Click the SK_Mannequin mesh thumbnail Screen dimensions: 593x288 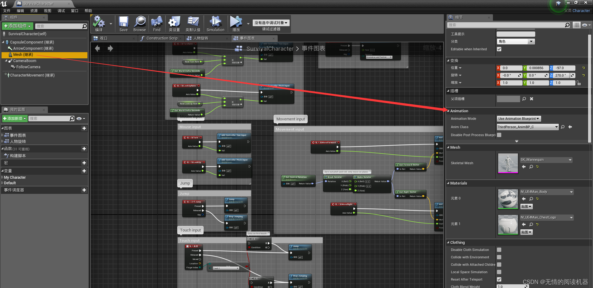[x=508, y=163]
